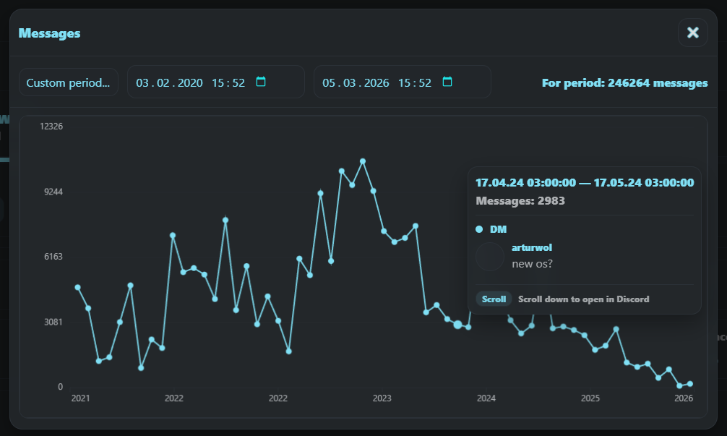Click the highest peak data point
727x436 pixels.
[363, 161]
